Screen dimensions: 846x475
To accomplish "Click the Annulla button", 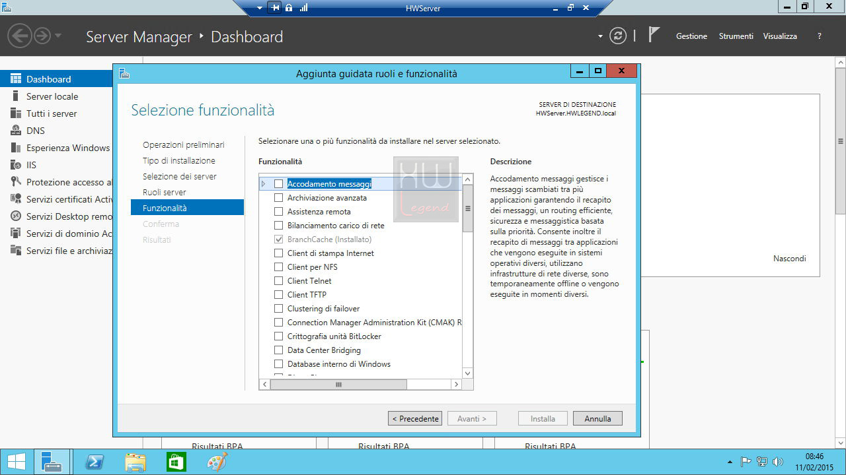I will pyautogui.click(x=598, y=418).
